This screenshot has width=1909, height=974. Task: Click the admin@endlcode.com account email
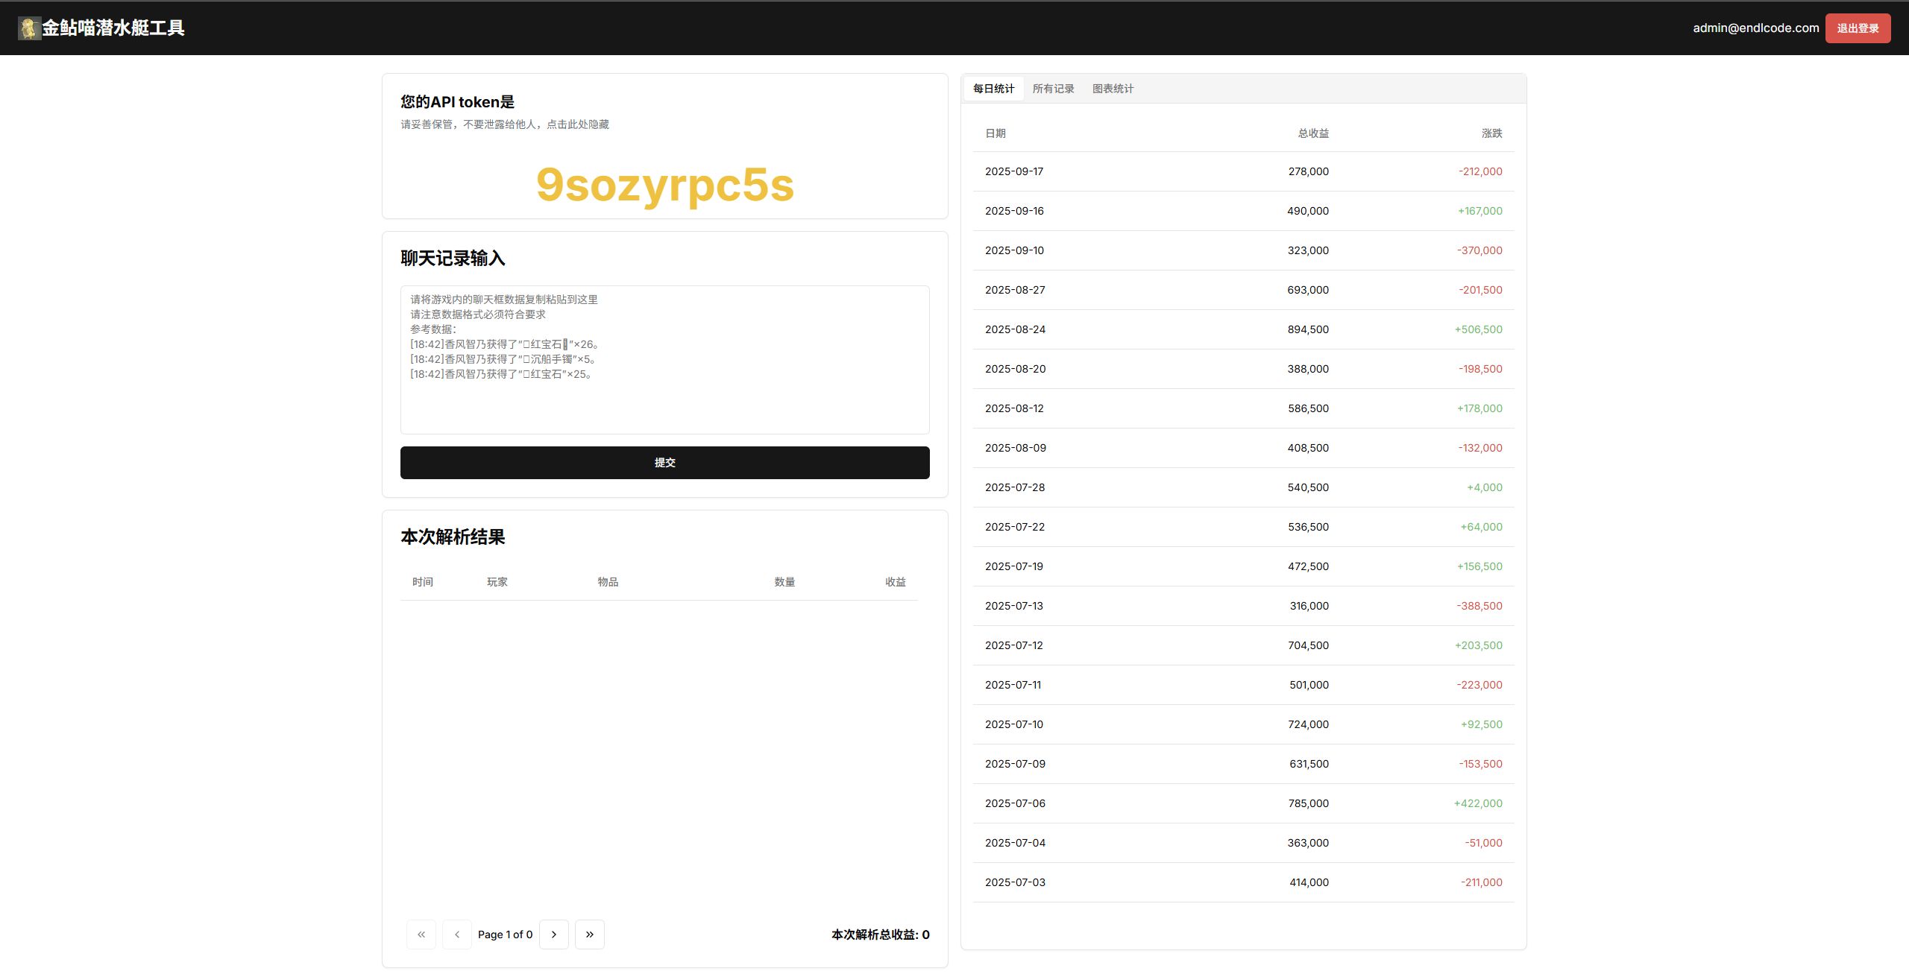pyautogui.click(x=1755, y=28)
